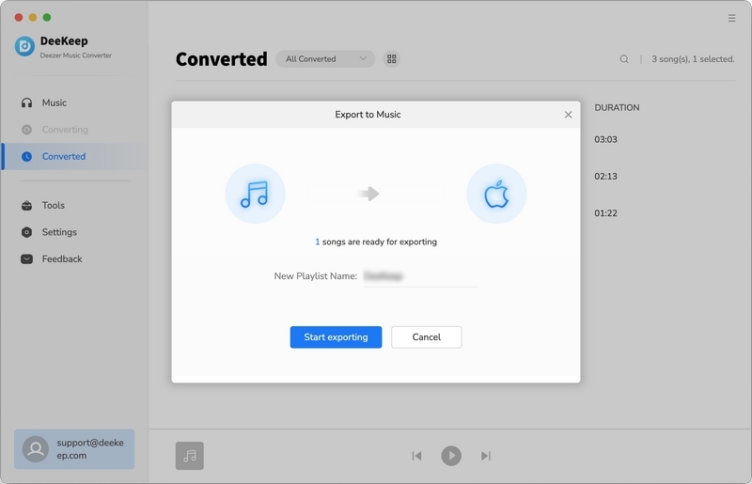Click the clock icon beside Converted
Viewport: 752px width, 484px height.
pyautogui.click(x=27, y=156)
